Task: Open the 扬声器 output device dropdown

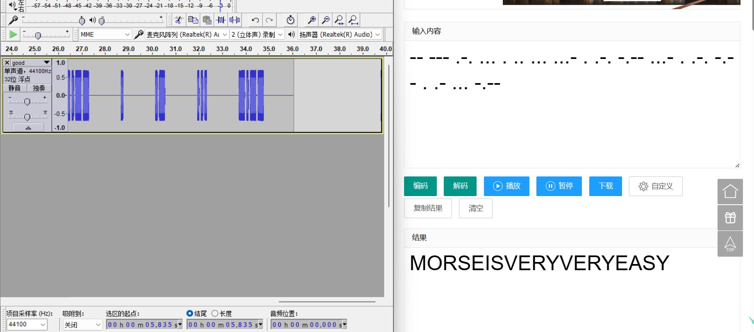Action: coord(340,34)
